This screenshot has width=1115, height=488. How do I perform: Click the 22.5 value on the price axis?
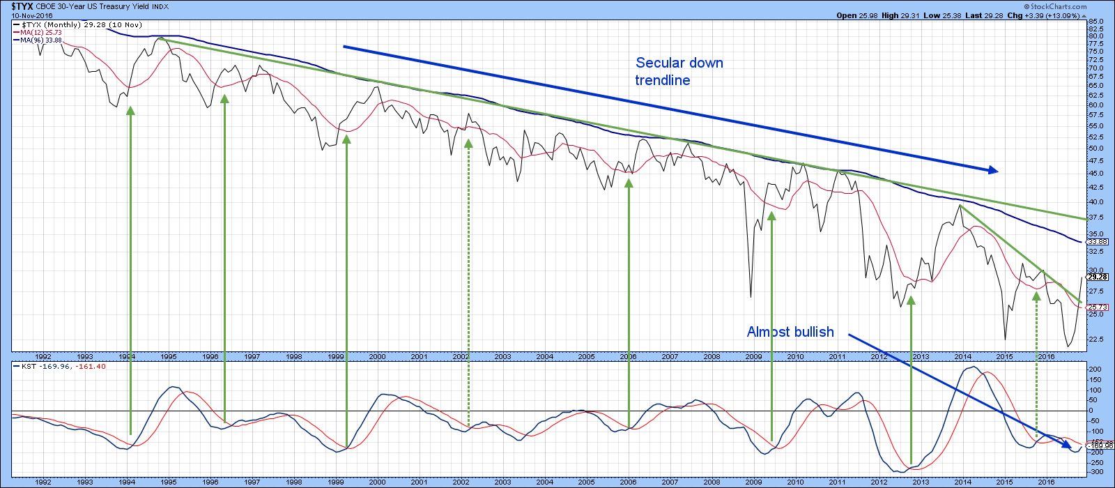click(x=1096, y=340)
